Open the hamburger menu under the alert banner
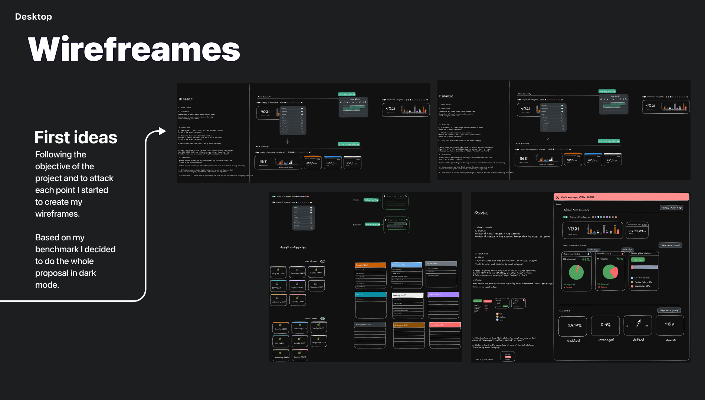705x400 pixels. click(558, 204)
